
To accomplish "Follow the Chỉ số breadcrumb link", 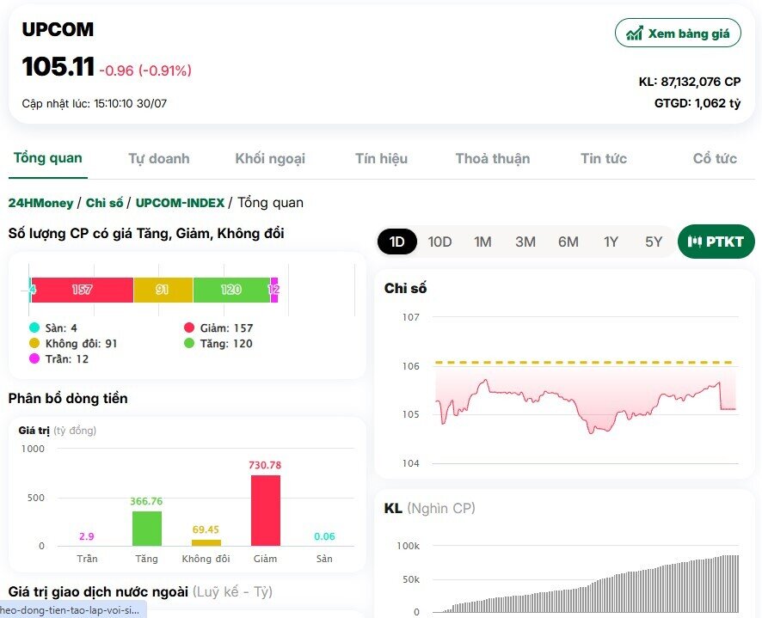I will pyautogui.click(x=104, y=203).
